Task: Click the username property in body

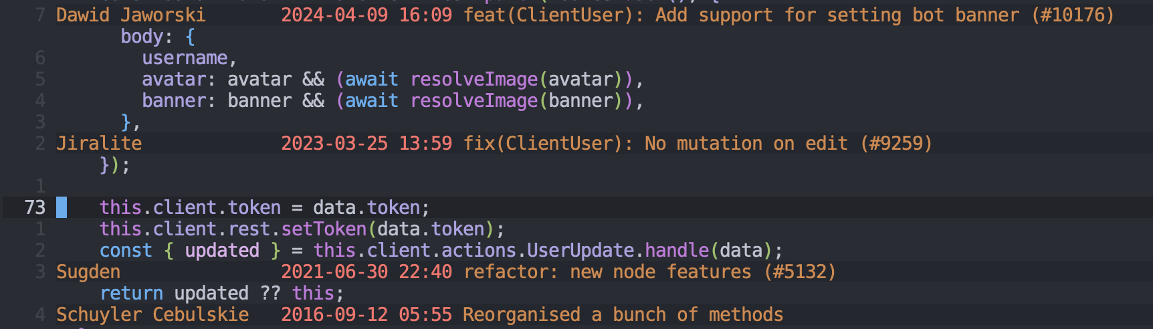Action: (x=185, y=58)
